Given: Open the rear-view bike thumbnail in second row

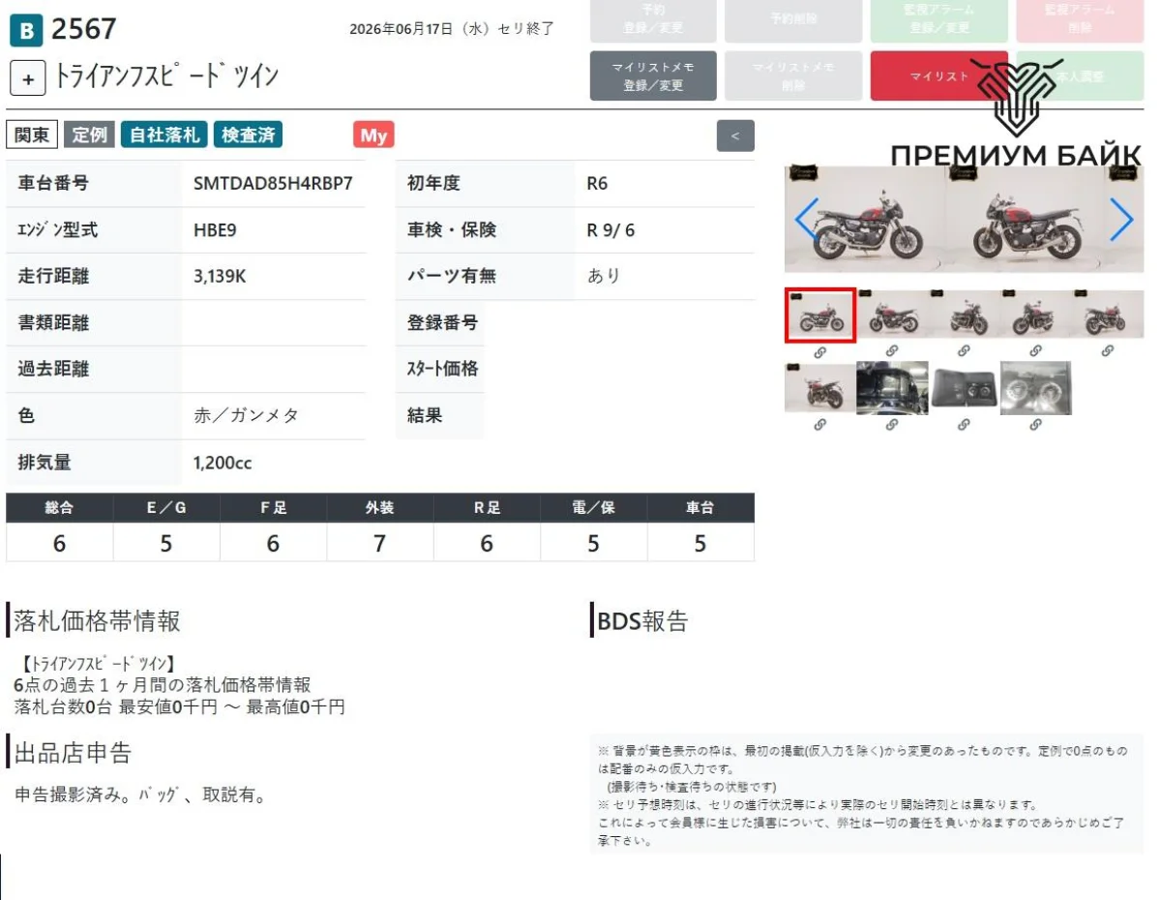Looking at the screenshot, I should (x=819, y=388).
